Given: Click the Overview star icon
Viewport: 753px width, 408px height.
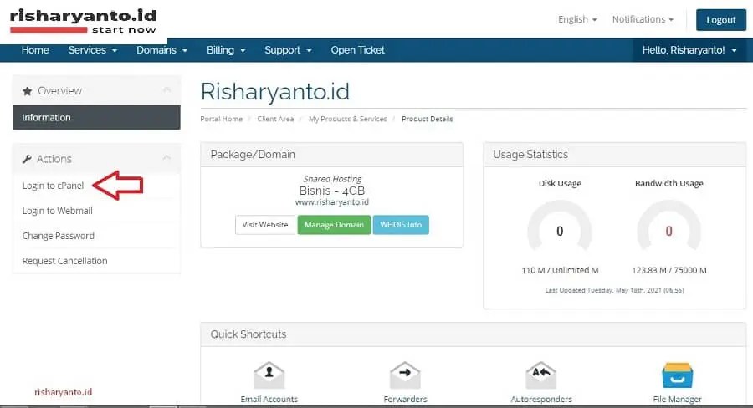Looking at the screenshot, I should click(x=28, y=91).
